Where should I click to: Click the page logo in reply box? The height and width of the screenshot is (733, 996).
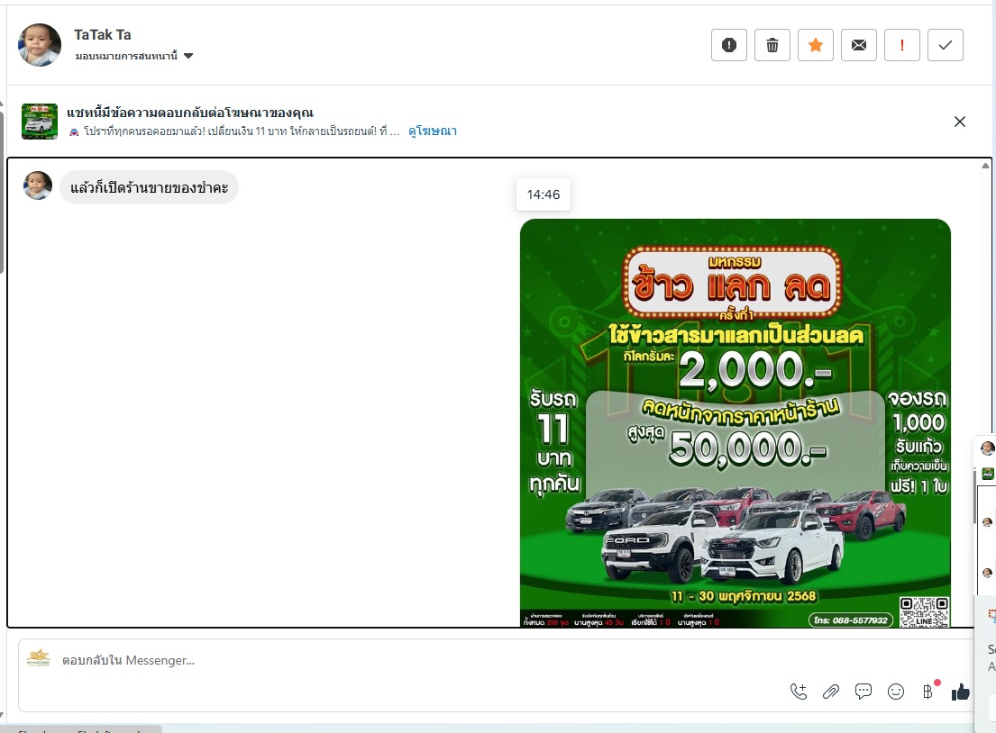coord(39,658)
